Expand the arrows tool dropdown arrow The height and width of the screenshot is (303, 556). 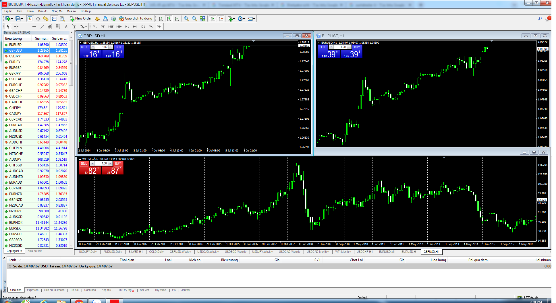pos(86,27)
